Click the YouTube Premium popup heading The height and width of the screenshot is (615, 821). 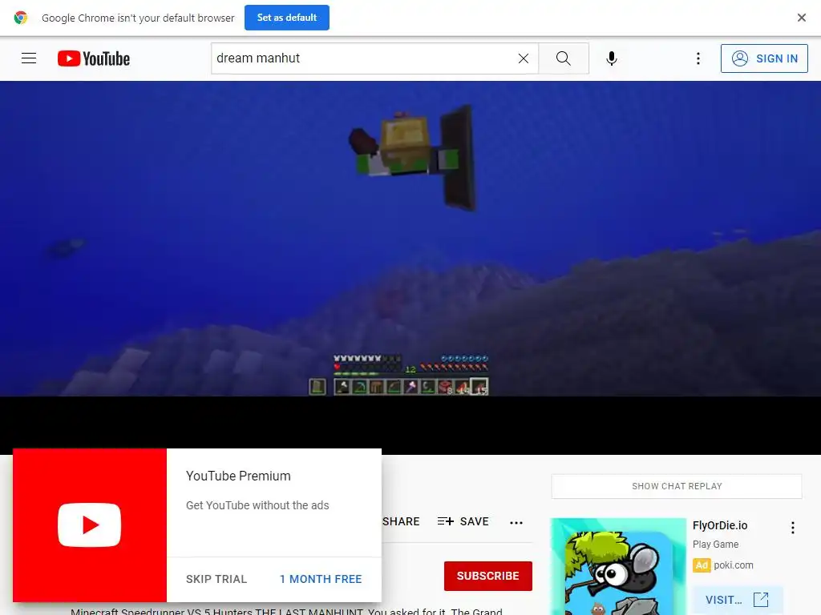point(238,476)
